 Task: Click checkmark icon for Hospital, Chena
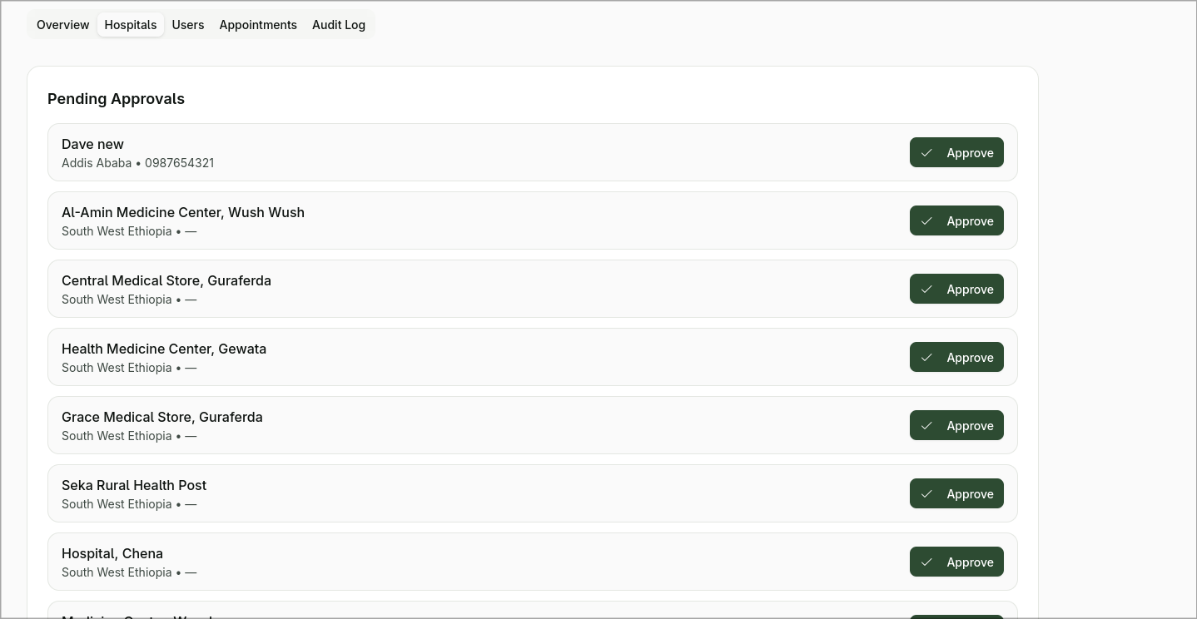coord(926,562)
